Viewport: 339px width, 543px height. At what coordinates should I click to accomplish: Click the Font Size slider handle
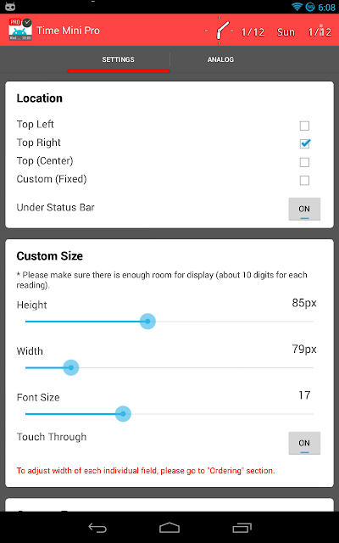(123, 414)
